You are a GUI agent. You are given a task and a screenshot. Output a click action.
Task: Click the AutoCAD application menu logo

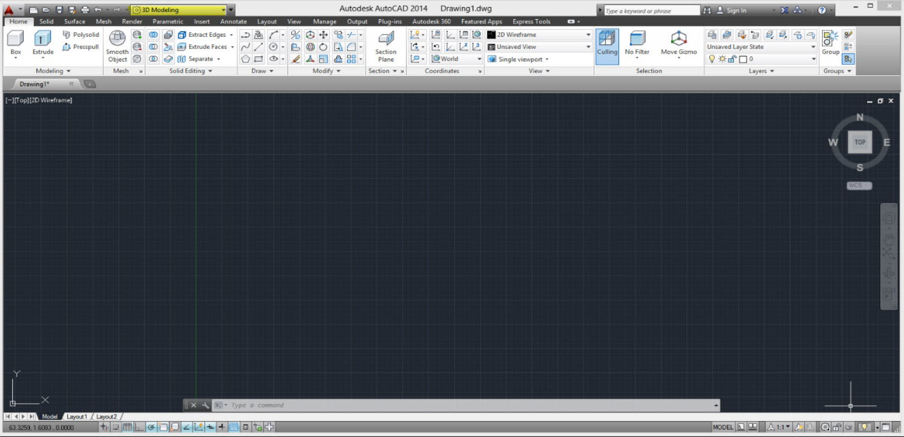9,10
